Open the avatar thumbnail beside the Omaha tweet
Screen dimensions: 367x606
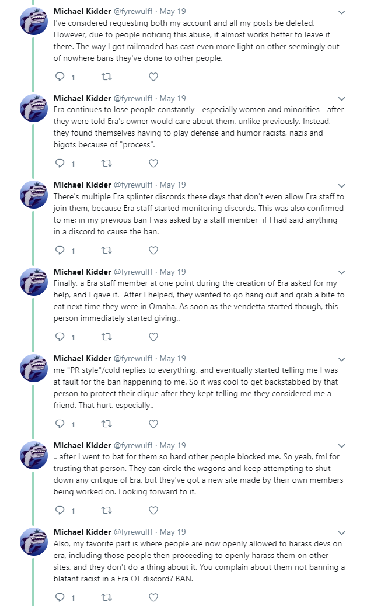[34, 281]
